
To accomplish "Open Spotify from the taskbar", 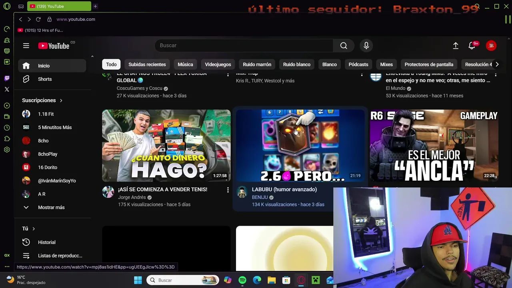I will click(242, 280).
